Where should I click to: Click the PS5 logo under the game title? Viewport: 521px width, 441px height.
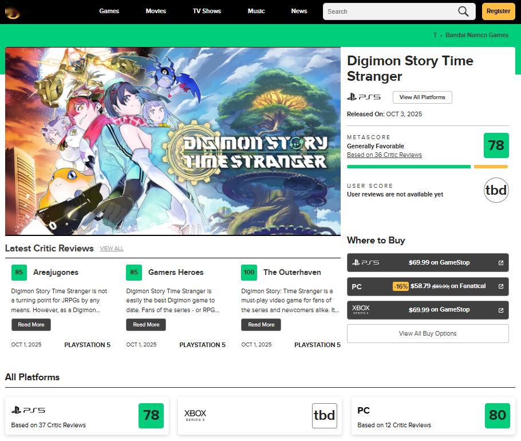click(364, 97)
